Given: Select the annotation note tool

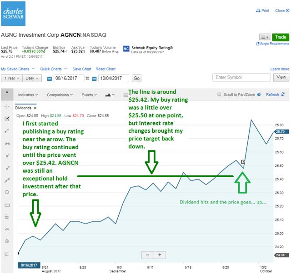Looking at the screenshot, I should [7, 119].
